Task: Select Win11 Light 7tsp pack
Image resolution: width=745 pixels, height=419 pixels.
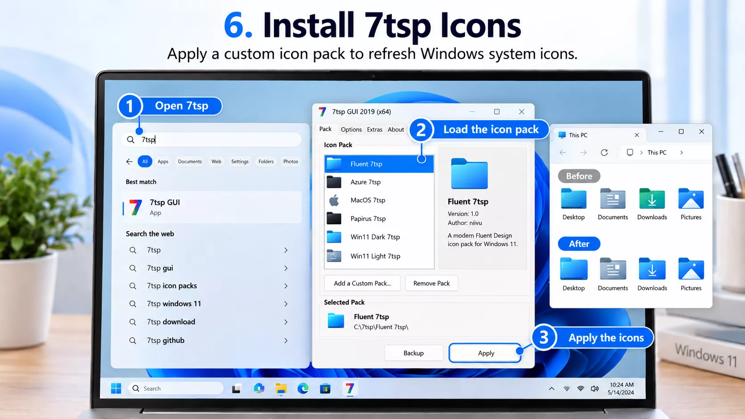Action: pyautogui.click(x=379, y=256)
